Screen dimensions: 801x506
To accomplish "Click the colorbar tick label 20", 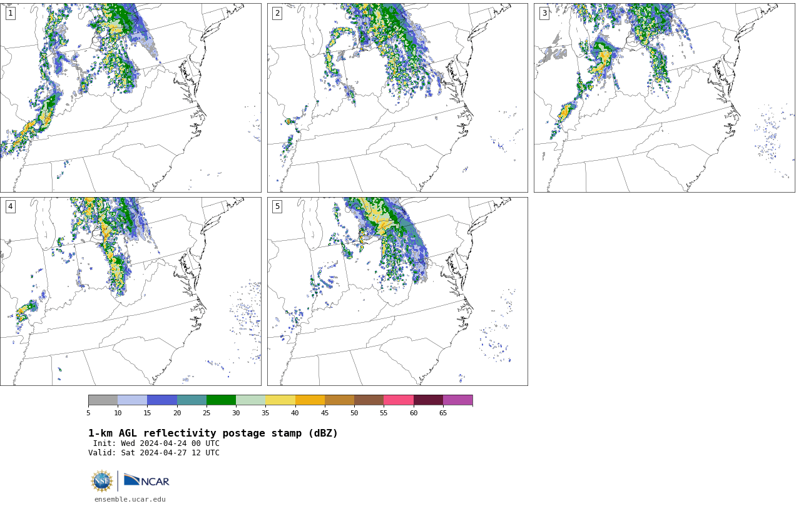I will coord(177,413).
